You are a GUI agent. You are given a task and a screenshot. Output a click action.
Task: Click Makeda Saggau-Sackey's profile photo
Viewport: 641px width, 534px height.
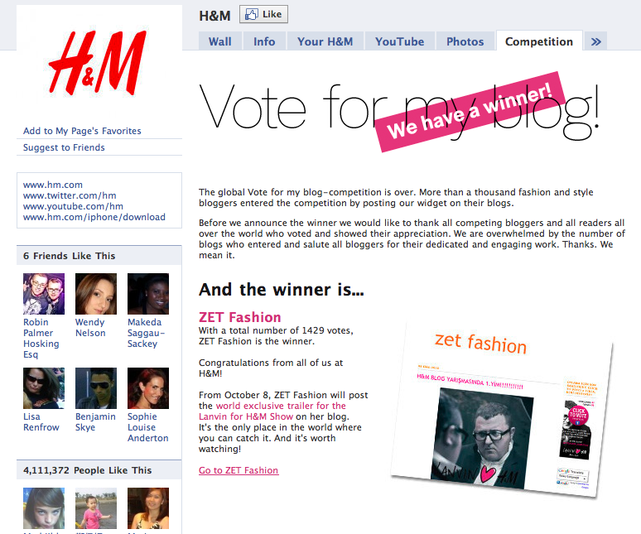[148, 294]
